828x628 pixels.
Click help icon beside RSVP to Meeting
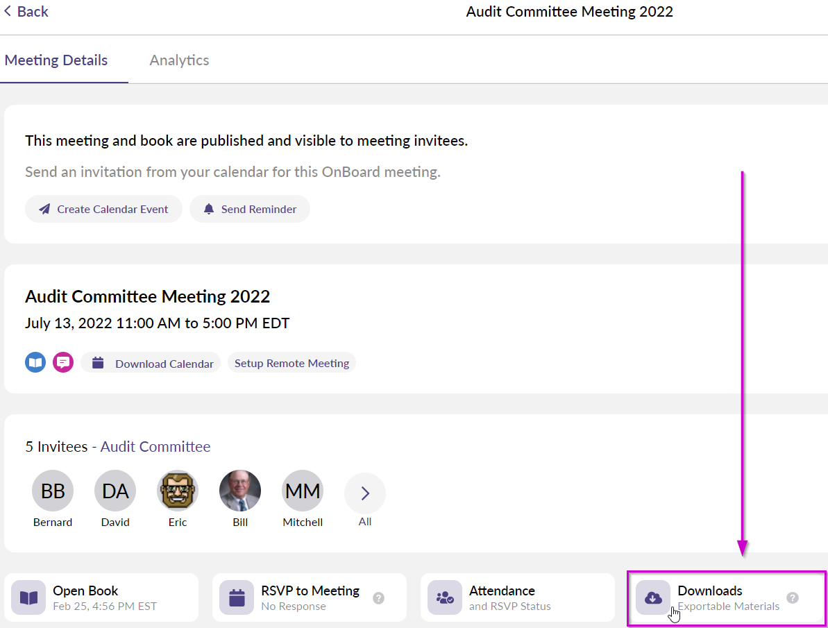point(378,597)
